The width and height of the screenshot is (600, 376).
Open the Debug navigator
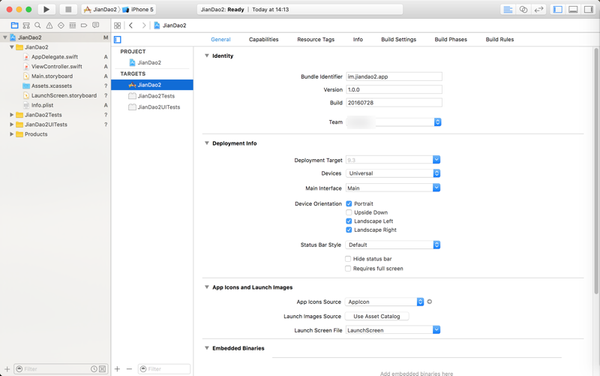[x=72, y=26]
